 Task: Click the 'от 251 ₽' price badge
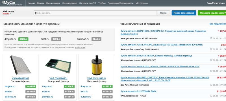point(69,97)
